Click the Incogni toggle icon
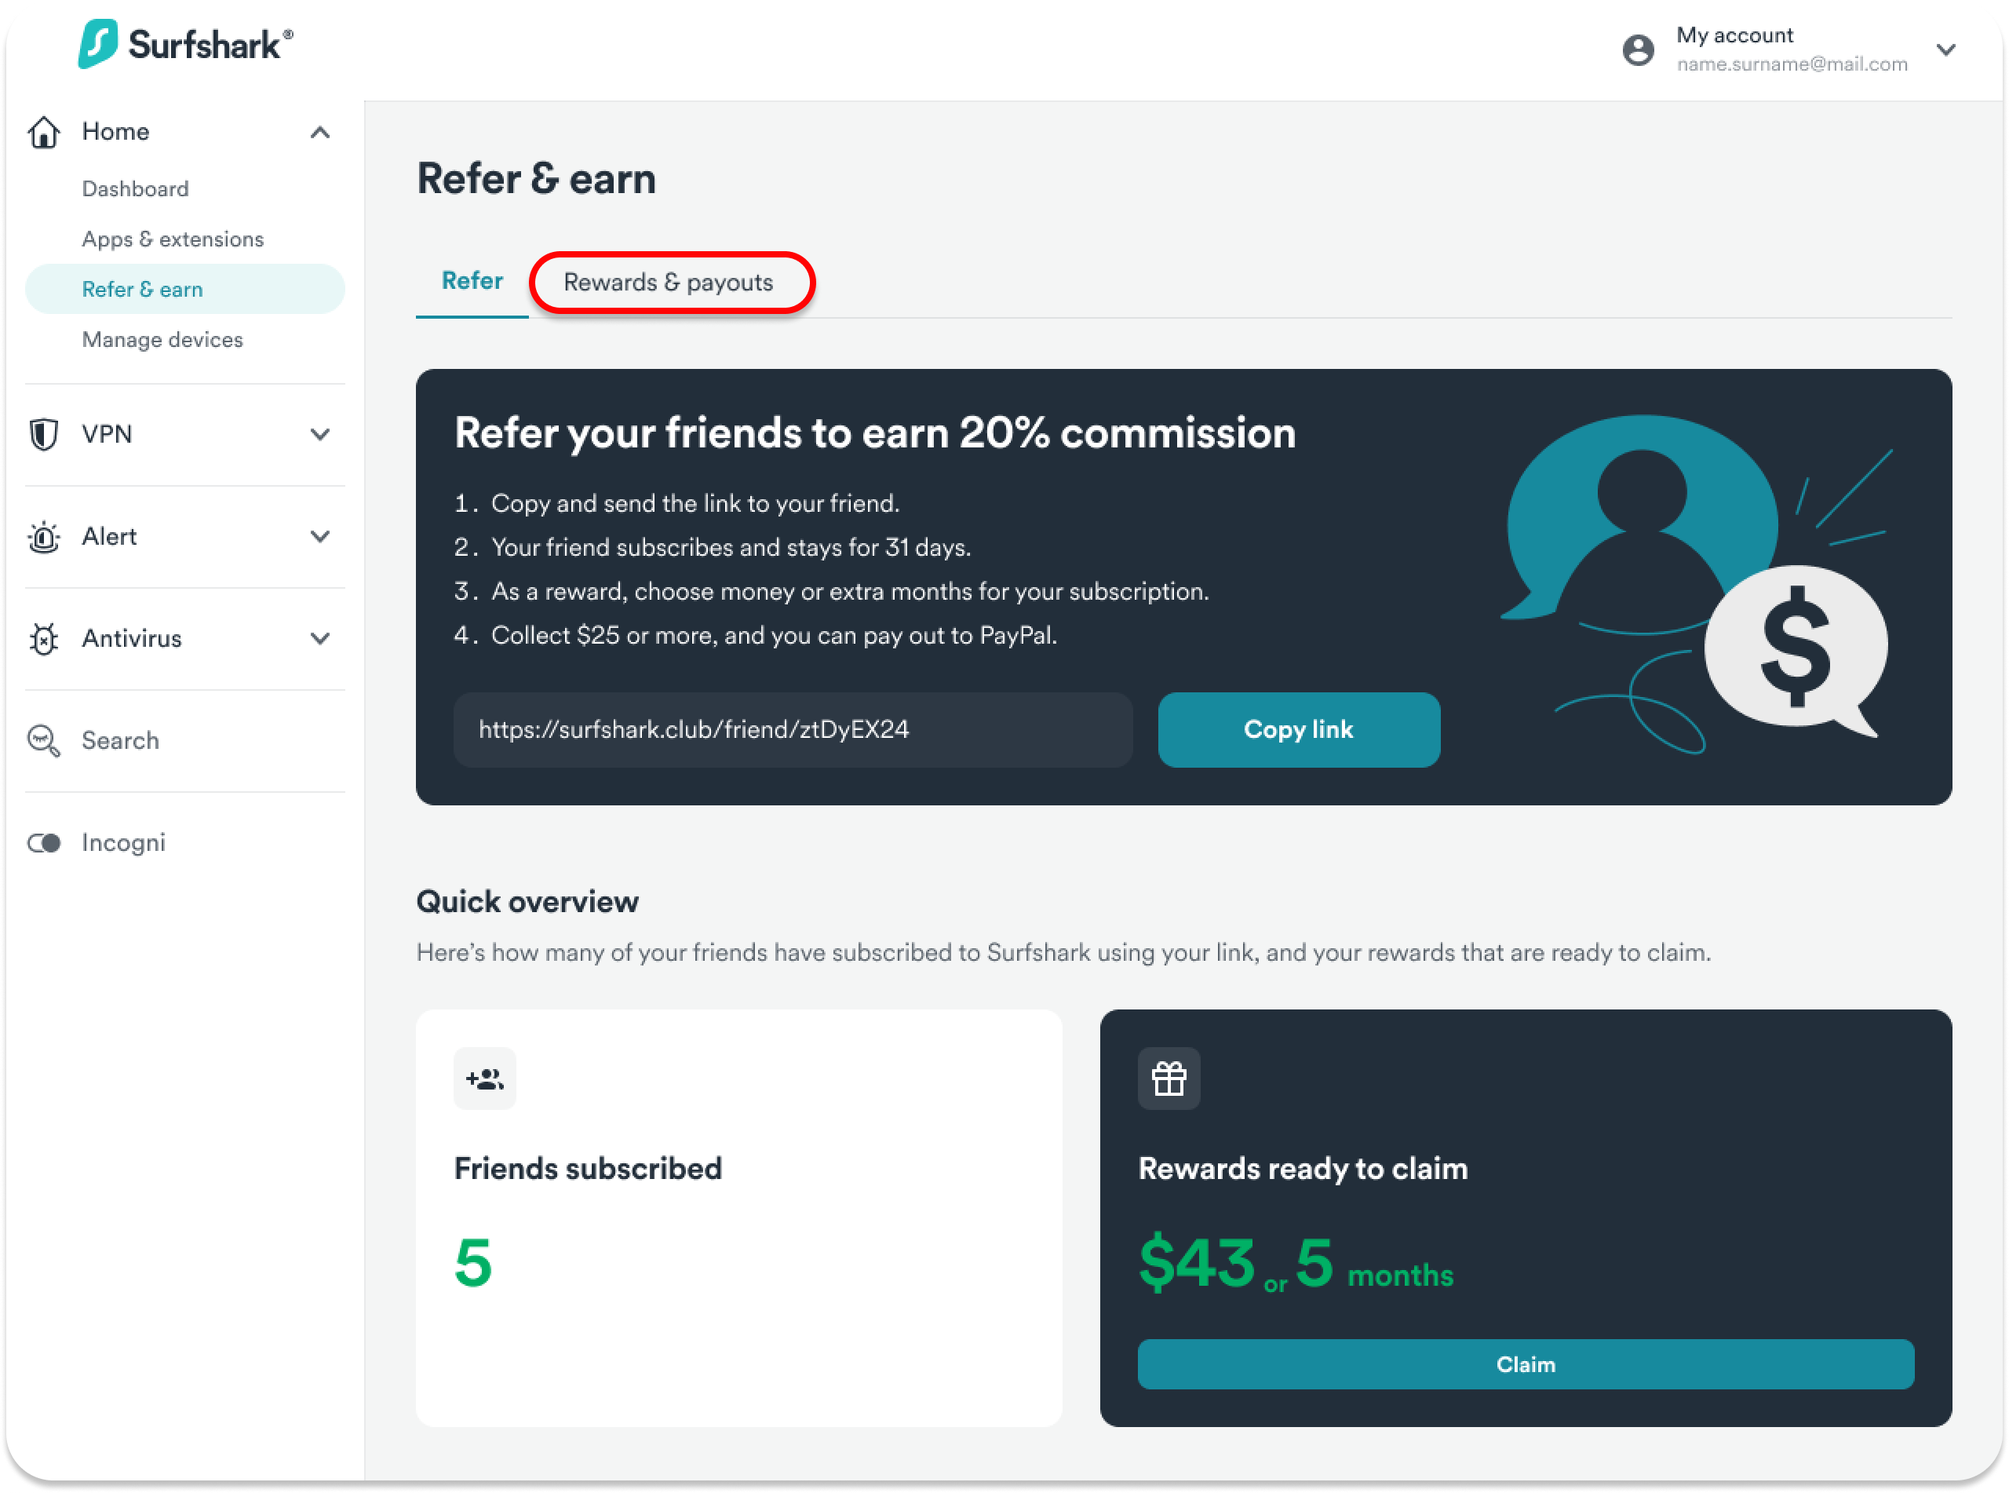This screenshot has height=1493, width=2009. pos(43,843)
